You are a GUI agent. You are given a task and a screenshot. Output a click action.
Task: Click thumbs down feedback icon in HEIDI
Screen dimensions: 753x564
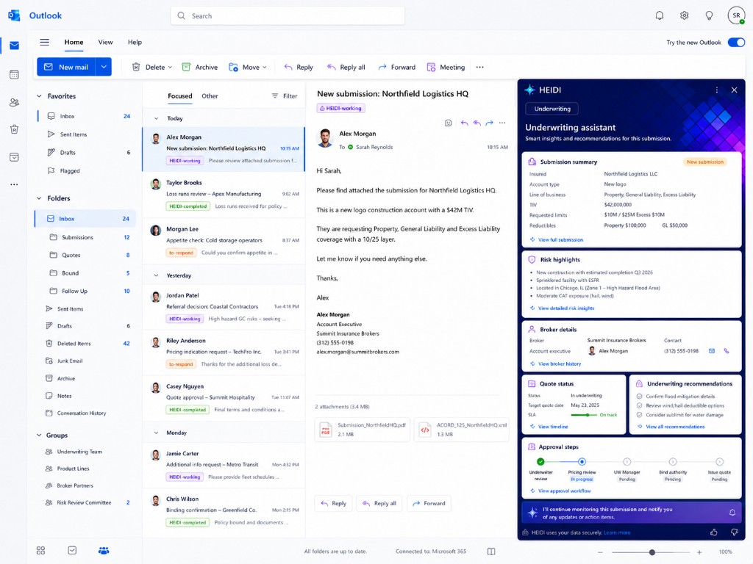point(735,532)
